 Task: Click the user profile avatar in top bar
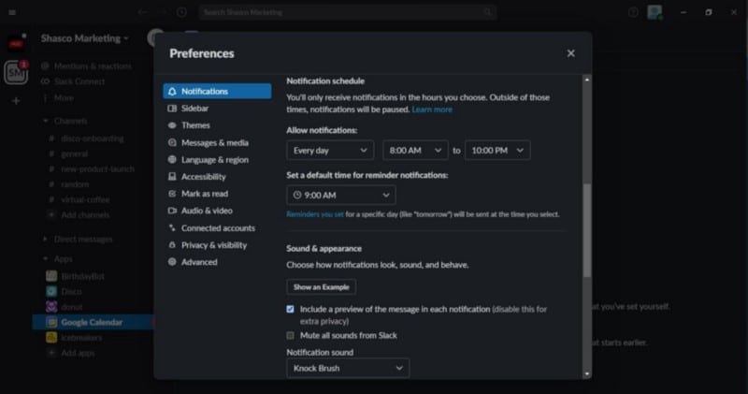pos(655,12)
